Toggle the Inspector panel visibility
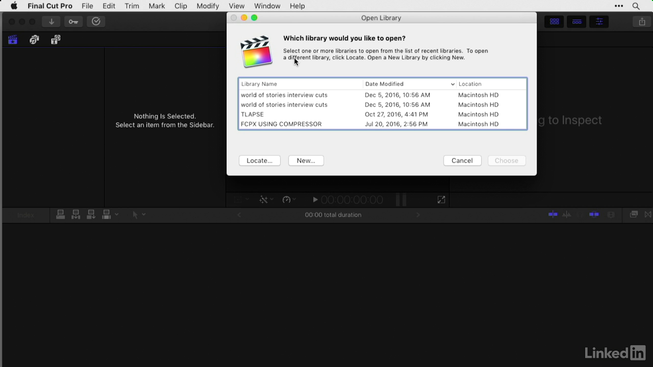Image resolution: width=653 pixels, height=367 pixels. click(599, 21)
